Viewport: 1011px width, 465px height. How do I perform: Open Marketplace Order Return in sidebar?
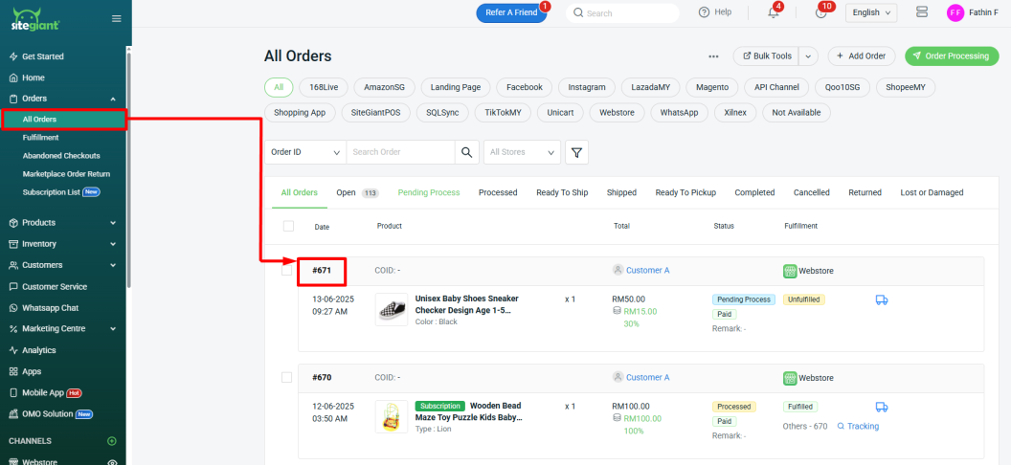[66, 174]
